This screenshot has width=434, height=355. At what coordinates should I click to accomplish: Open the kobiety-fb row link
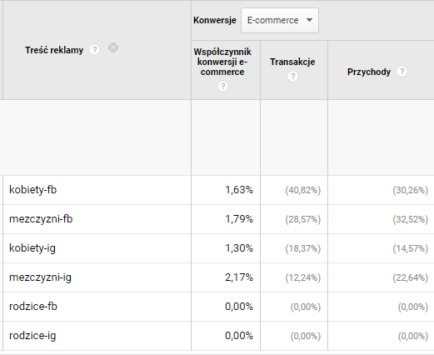point(32,190)
